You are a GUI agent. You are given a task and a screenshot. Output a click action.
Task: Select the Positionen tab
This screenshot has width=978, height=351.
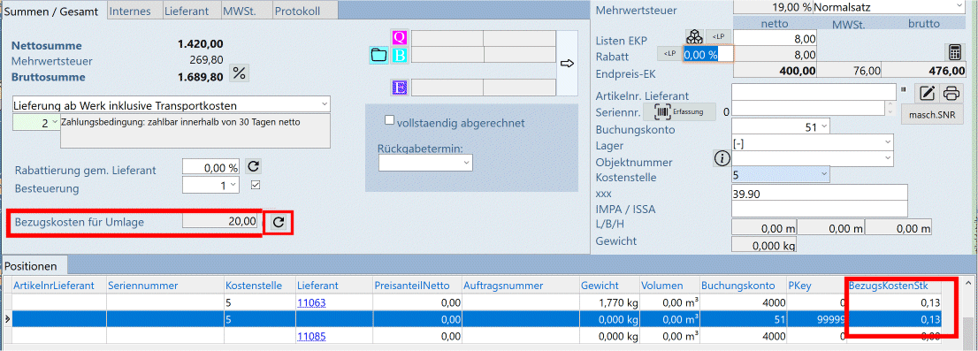pos(34,265)
